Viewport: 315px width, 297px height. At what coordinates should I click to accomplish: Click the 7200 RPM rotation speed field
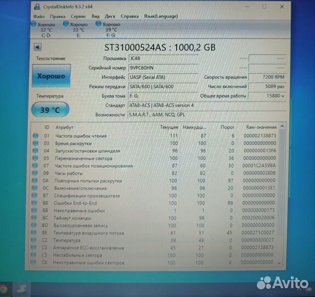coord(267,77)
